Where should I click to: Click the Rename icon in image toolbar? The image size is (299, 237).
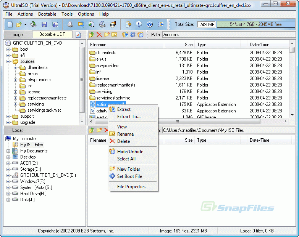point(115,35)
